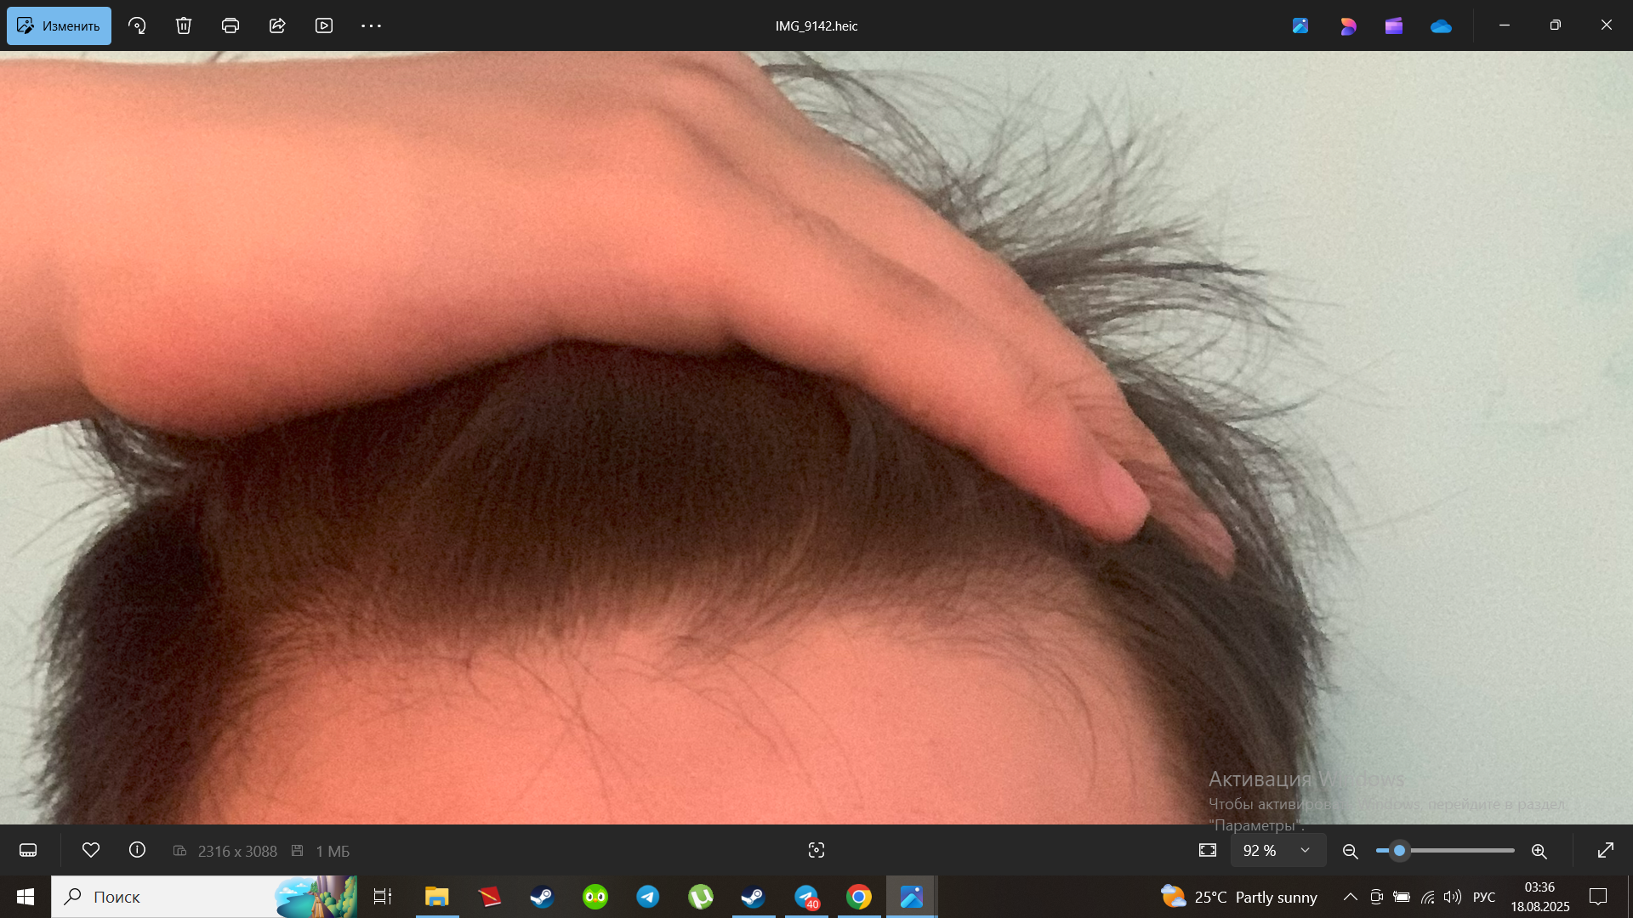Open the Windows Start menu

click(26, 897)
